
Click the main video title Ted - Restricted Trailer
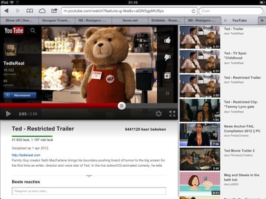pos(43,129)
